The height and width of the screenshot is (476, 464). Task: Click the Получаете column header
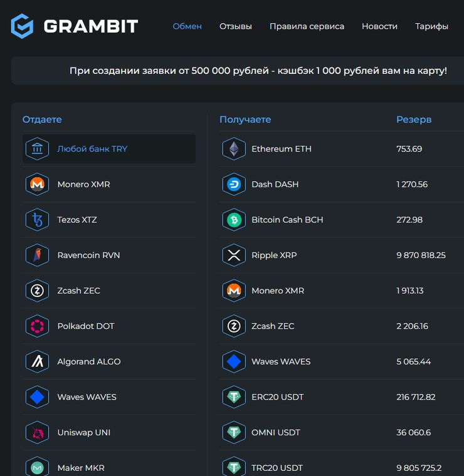245,120
